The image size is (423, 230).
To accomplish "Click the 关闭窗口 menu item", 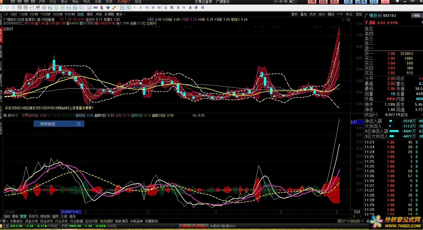I will point(123,2).
